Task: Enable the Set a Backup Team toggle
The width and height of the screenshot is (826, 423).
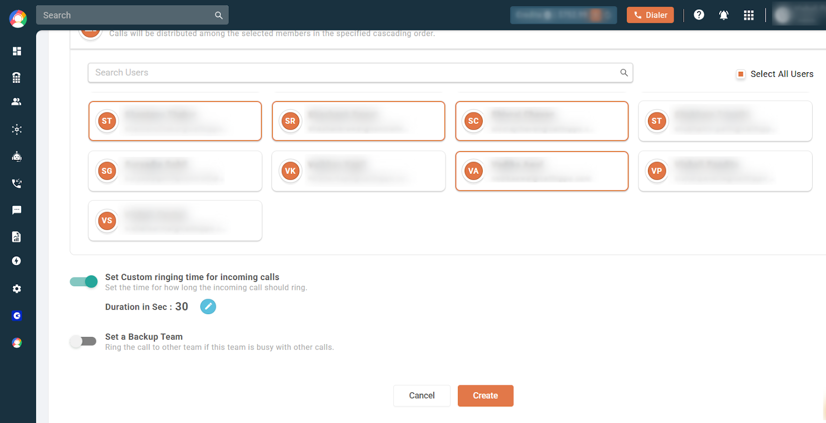Action: tap(83, 341)
